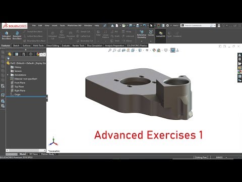242x182 pixels.
Task: Open the ConfigurationManager tab icon
Action: coord(24,54)
